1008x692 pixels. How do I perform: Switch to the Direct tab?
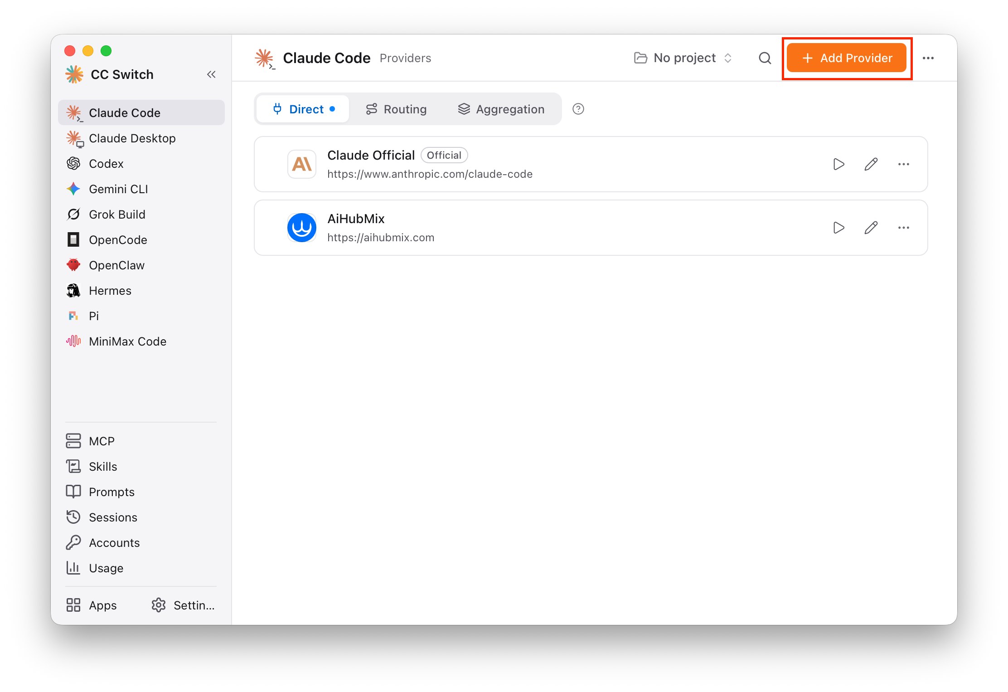pos(303,109)
